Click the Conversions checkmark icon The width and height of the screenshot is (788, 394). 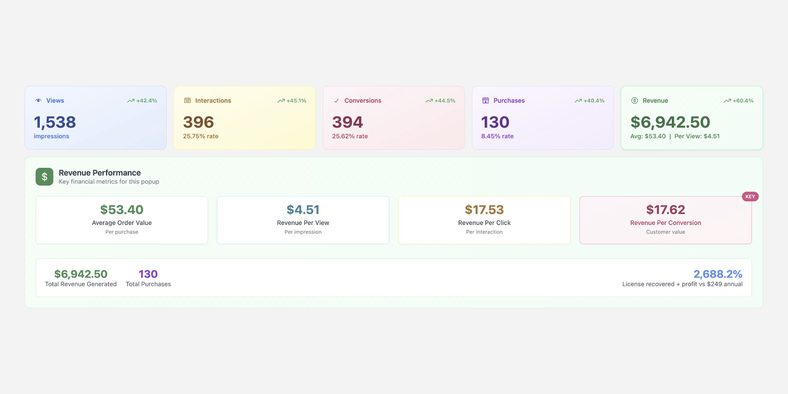click(x=336, y=101)
